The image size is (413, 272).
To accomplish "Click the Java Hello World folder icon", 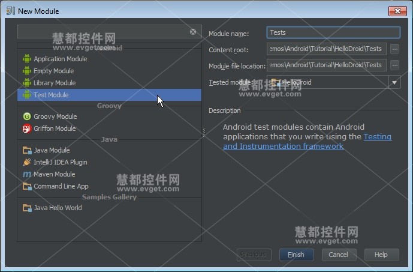I will (x=27, y=208).
